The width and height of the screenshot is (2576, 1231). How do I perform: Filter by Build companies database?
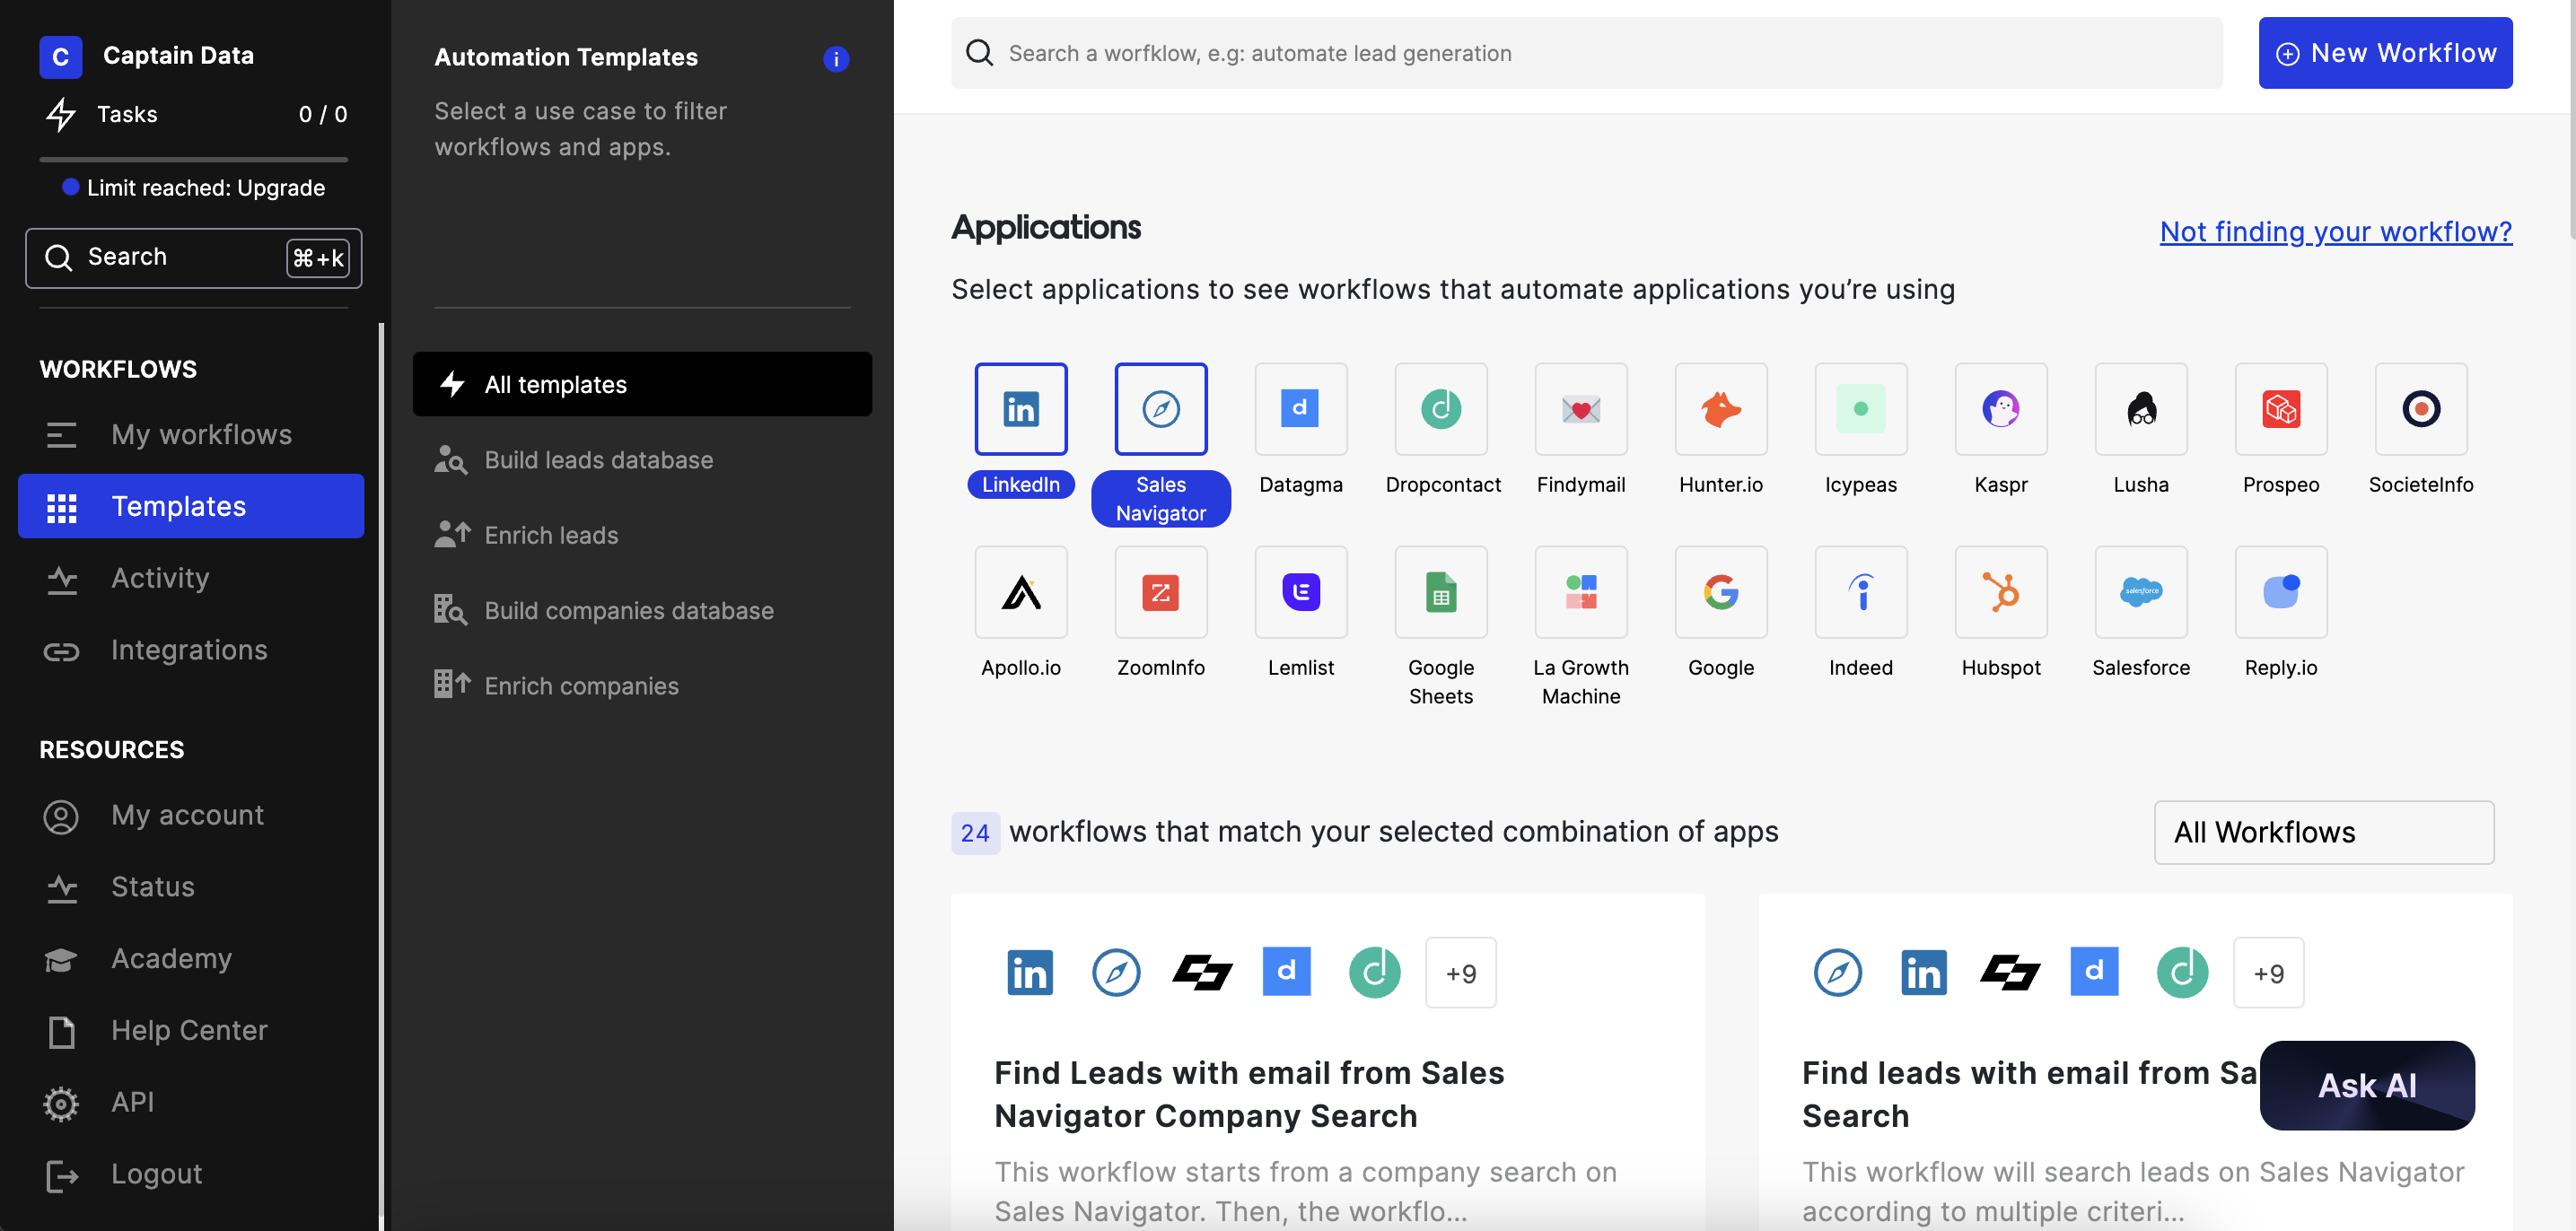(642, 610)
